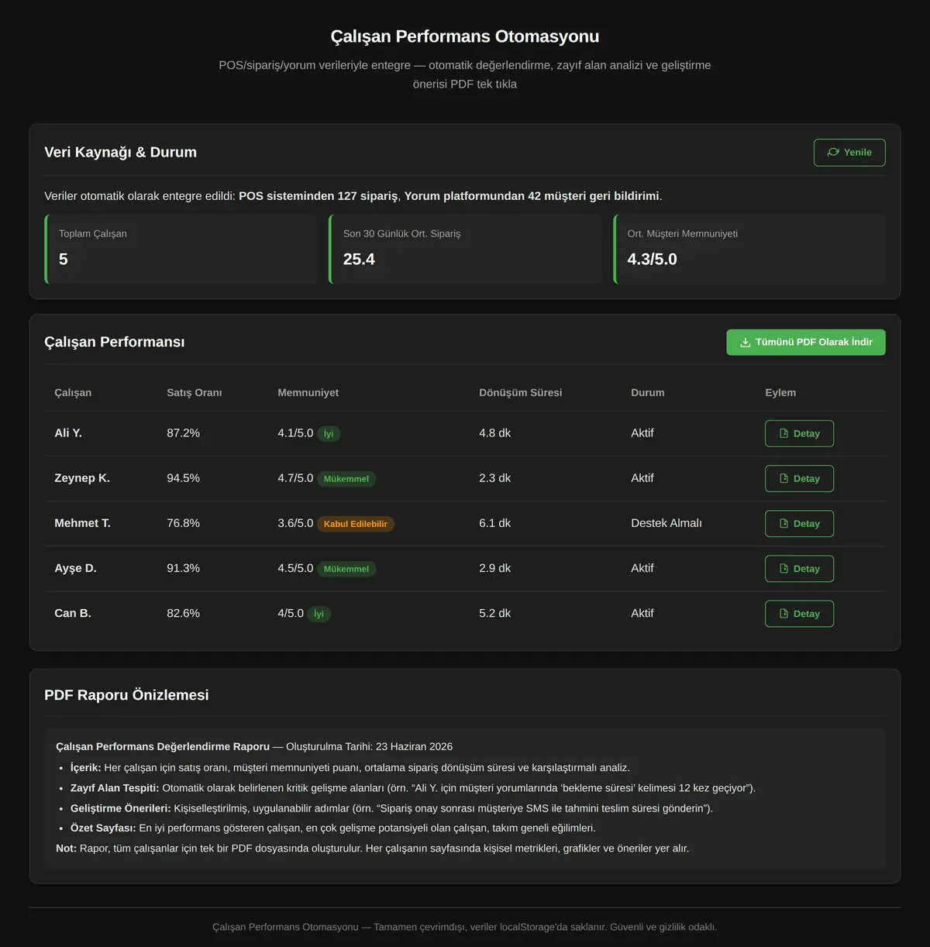Click the Kabul Edilebilir badge

pos(356,524)
